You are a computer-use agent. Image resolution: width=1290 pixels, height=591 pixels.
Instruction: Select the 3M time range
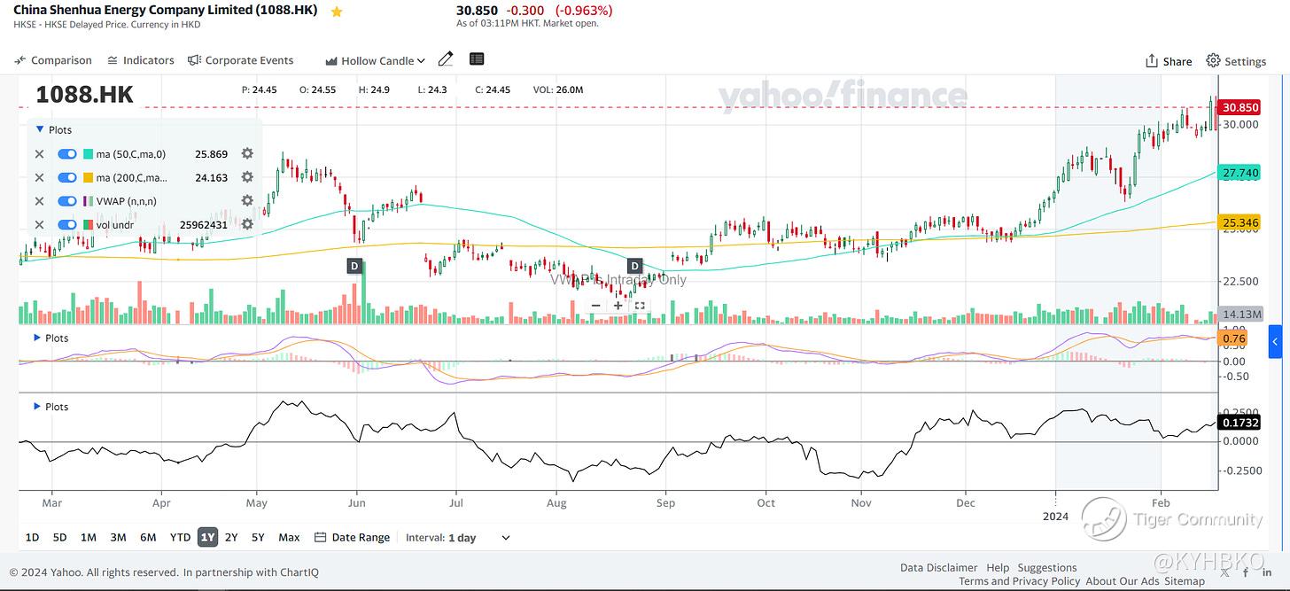[x=118, y=537]
